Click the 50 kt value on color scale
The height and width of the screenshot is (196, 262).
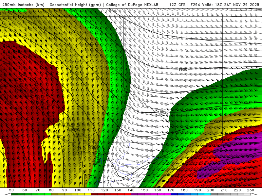(x=11, y=190)
